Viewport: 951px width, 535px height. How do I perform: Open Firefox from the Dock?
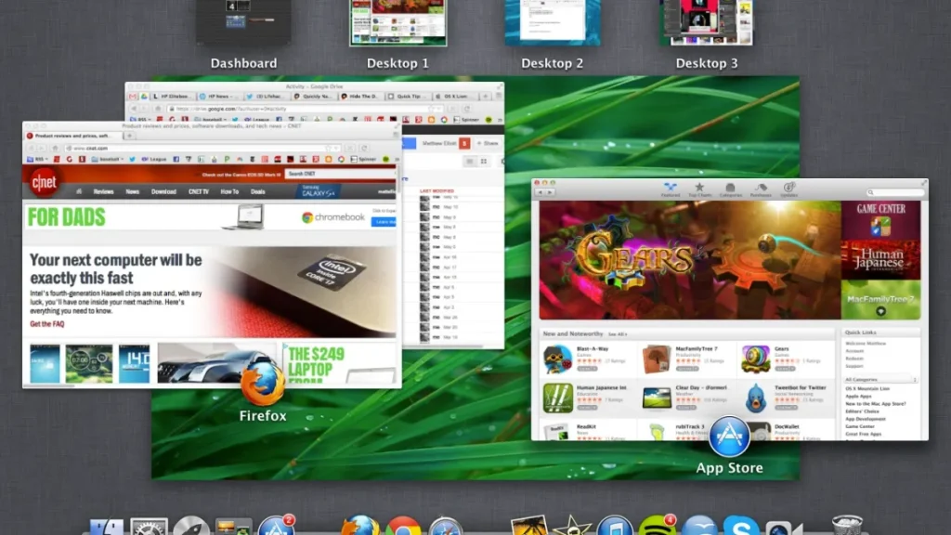360,526
